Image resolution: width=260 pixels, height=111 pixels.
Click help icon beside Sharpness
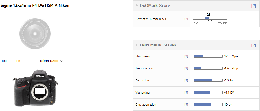pos(186,56)
